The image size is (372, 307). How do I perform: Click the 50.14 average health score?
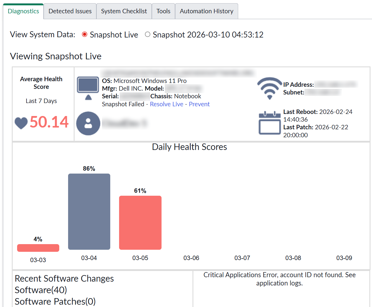pyautogui.click(x=49, y=122)
